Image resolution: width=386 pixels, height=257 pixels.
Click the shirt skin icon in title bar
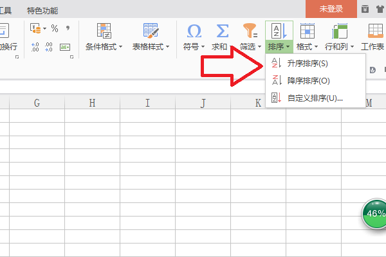pyautogui.click(x=380, y=9)
